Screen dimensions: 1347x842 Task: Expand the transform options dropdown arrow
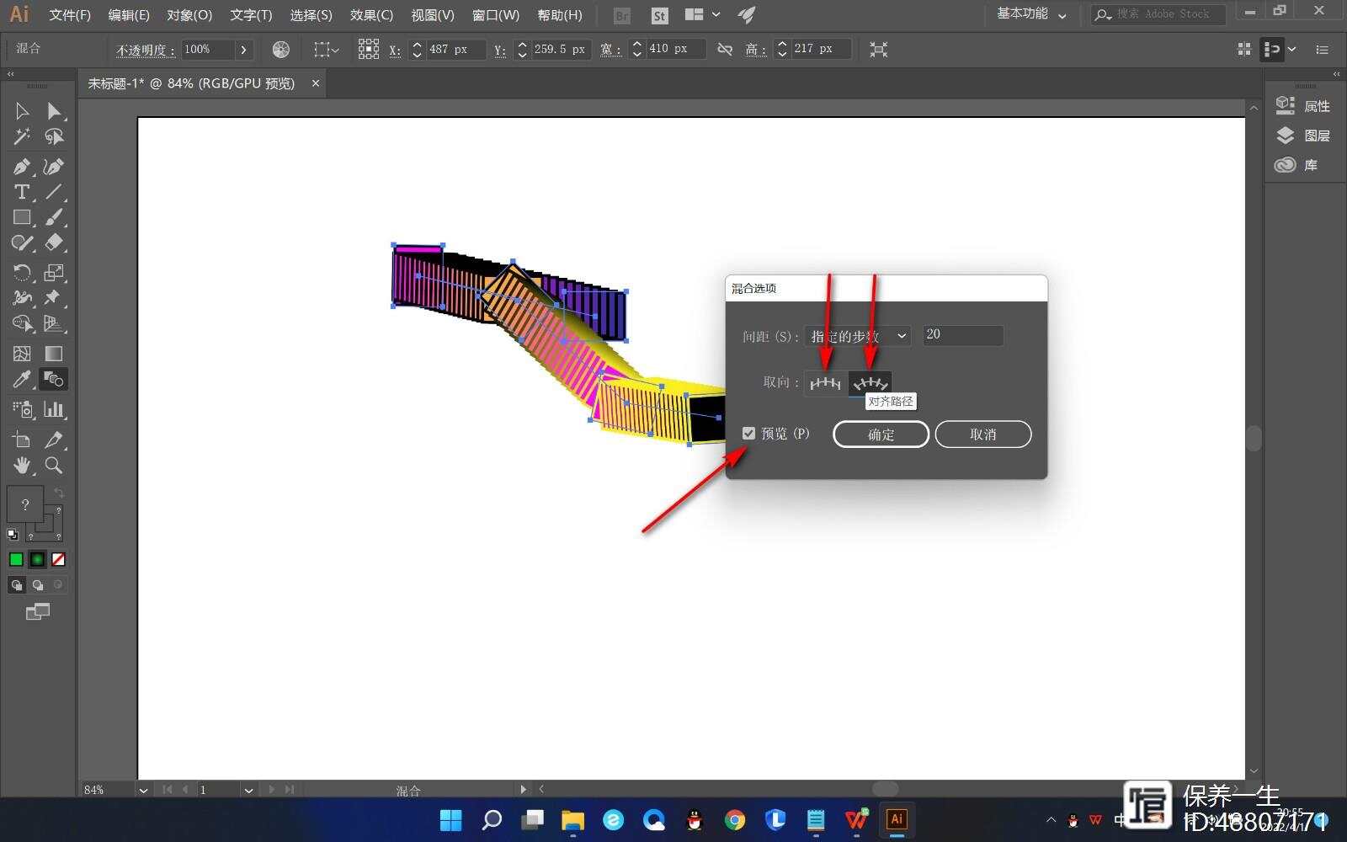click(336, 51)
